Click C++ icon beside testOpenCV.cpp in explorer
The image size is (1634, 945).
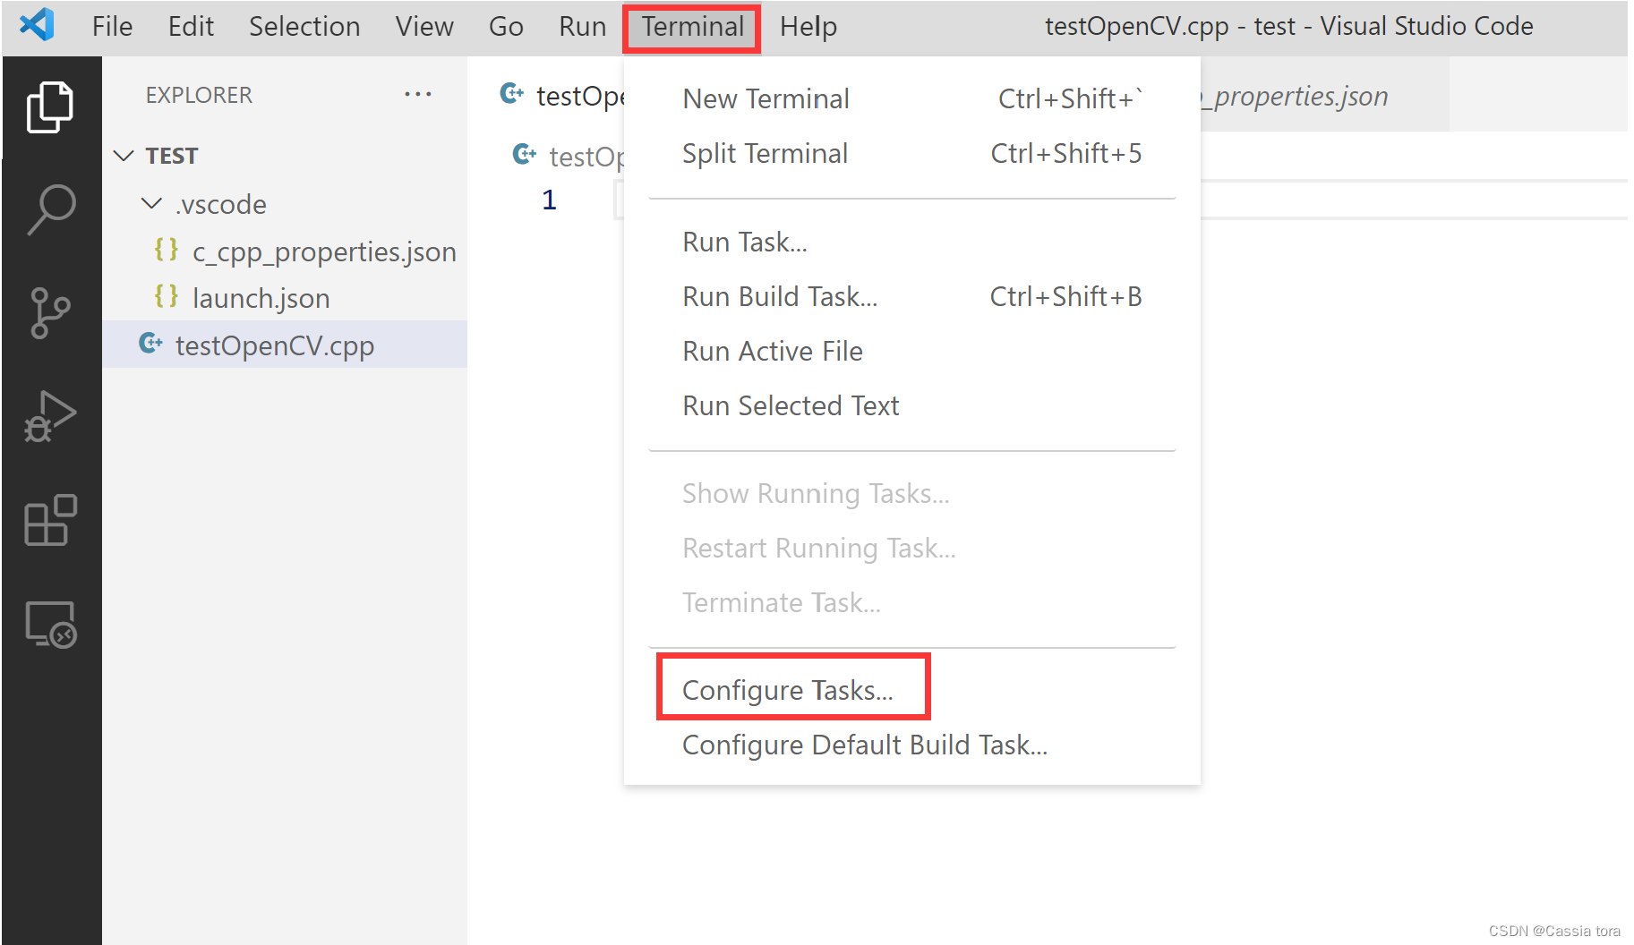tap(150, 344)
